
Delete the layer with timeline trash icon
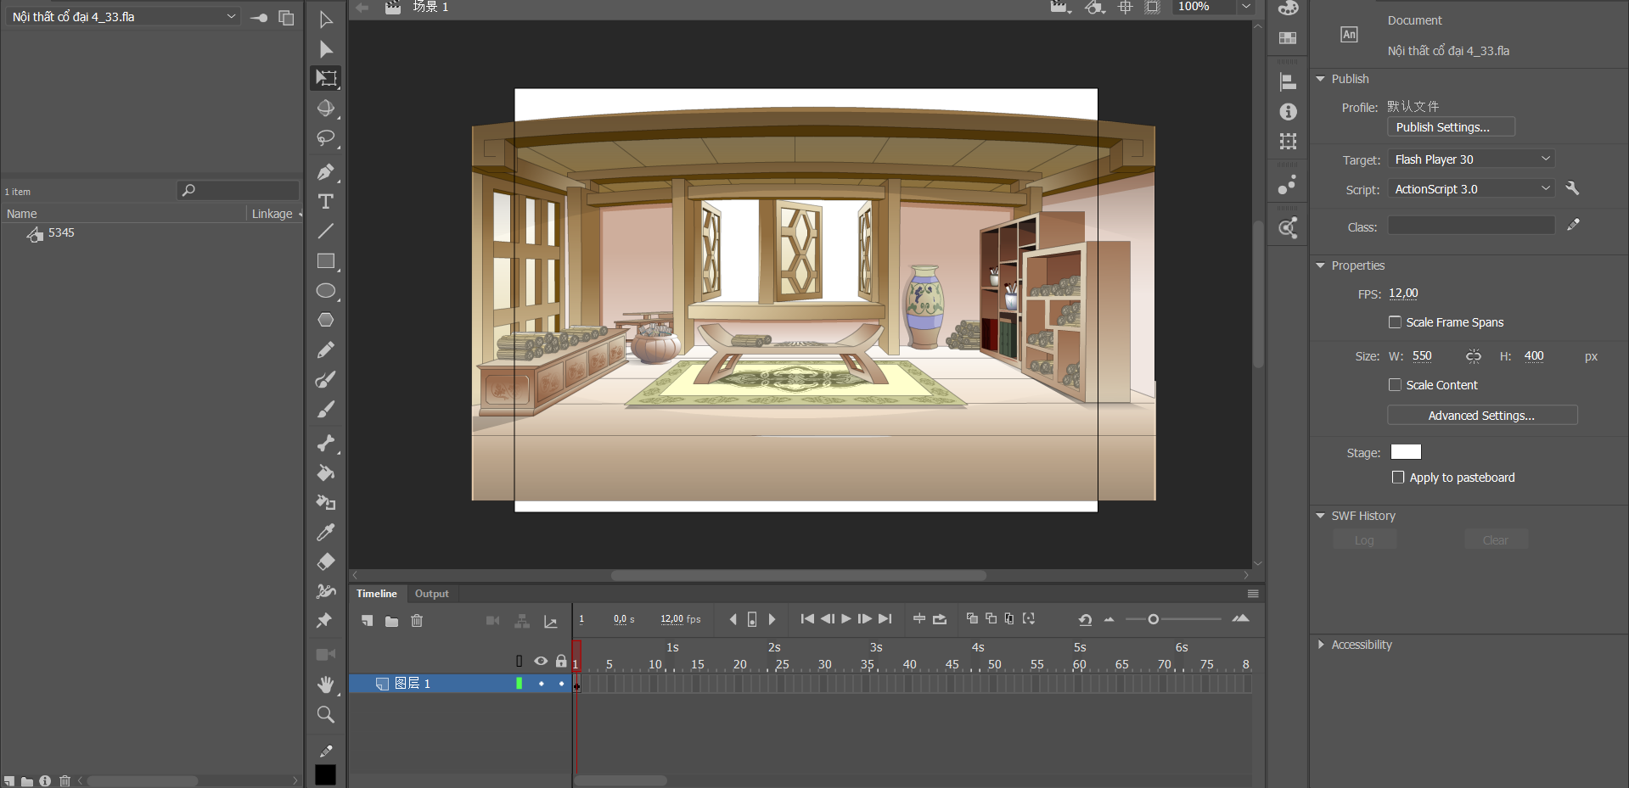417,621
